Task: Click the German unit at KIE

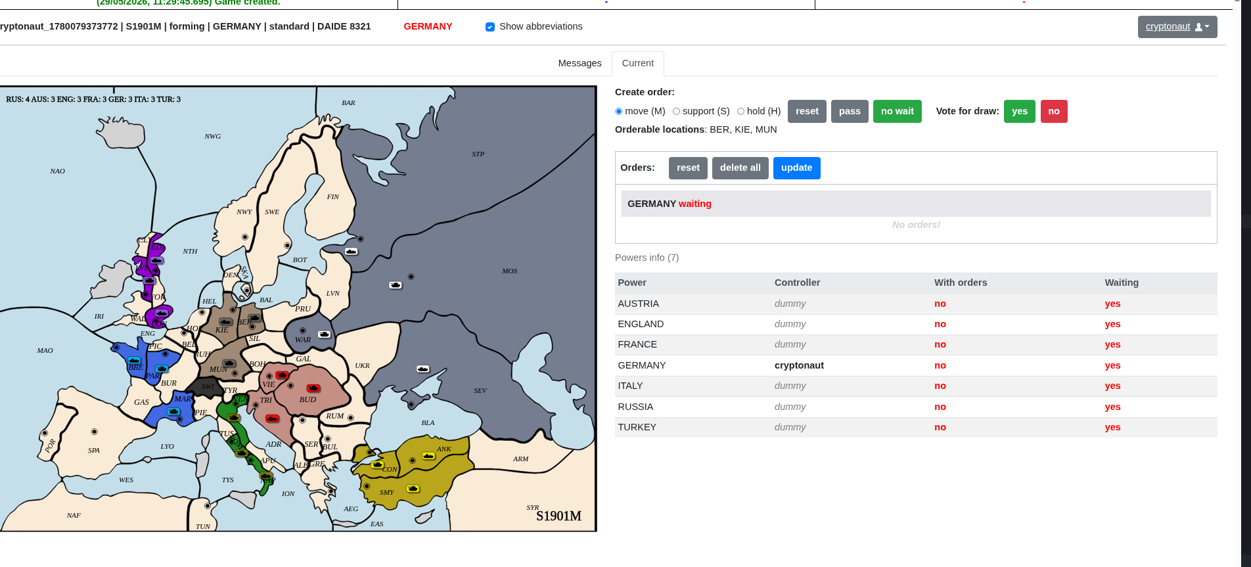Action: coord(225,322)
